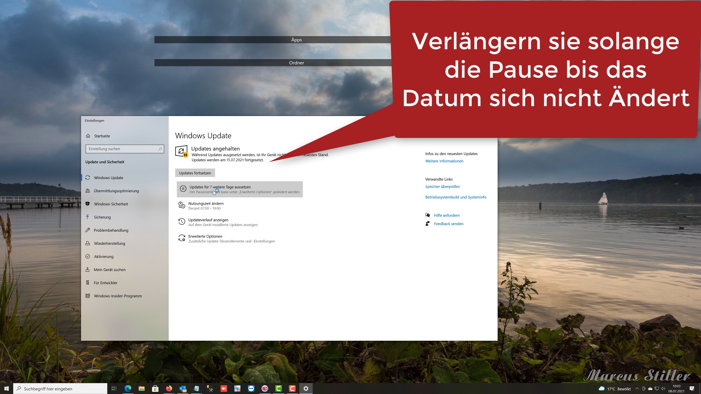Launch Firefox from taskbar
701x394 pixels.
click(x=169, y=389)
